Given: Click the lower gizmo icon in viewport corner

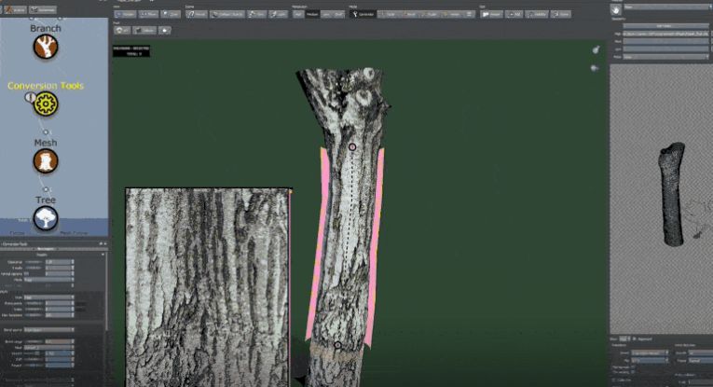Looking at the screenshot, I should [594, 68].
